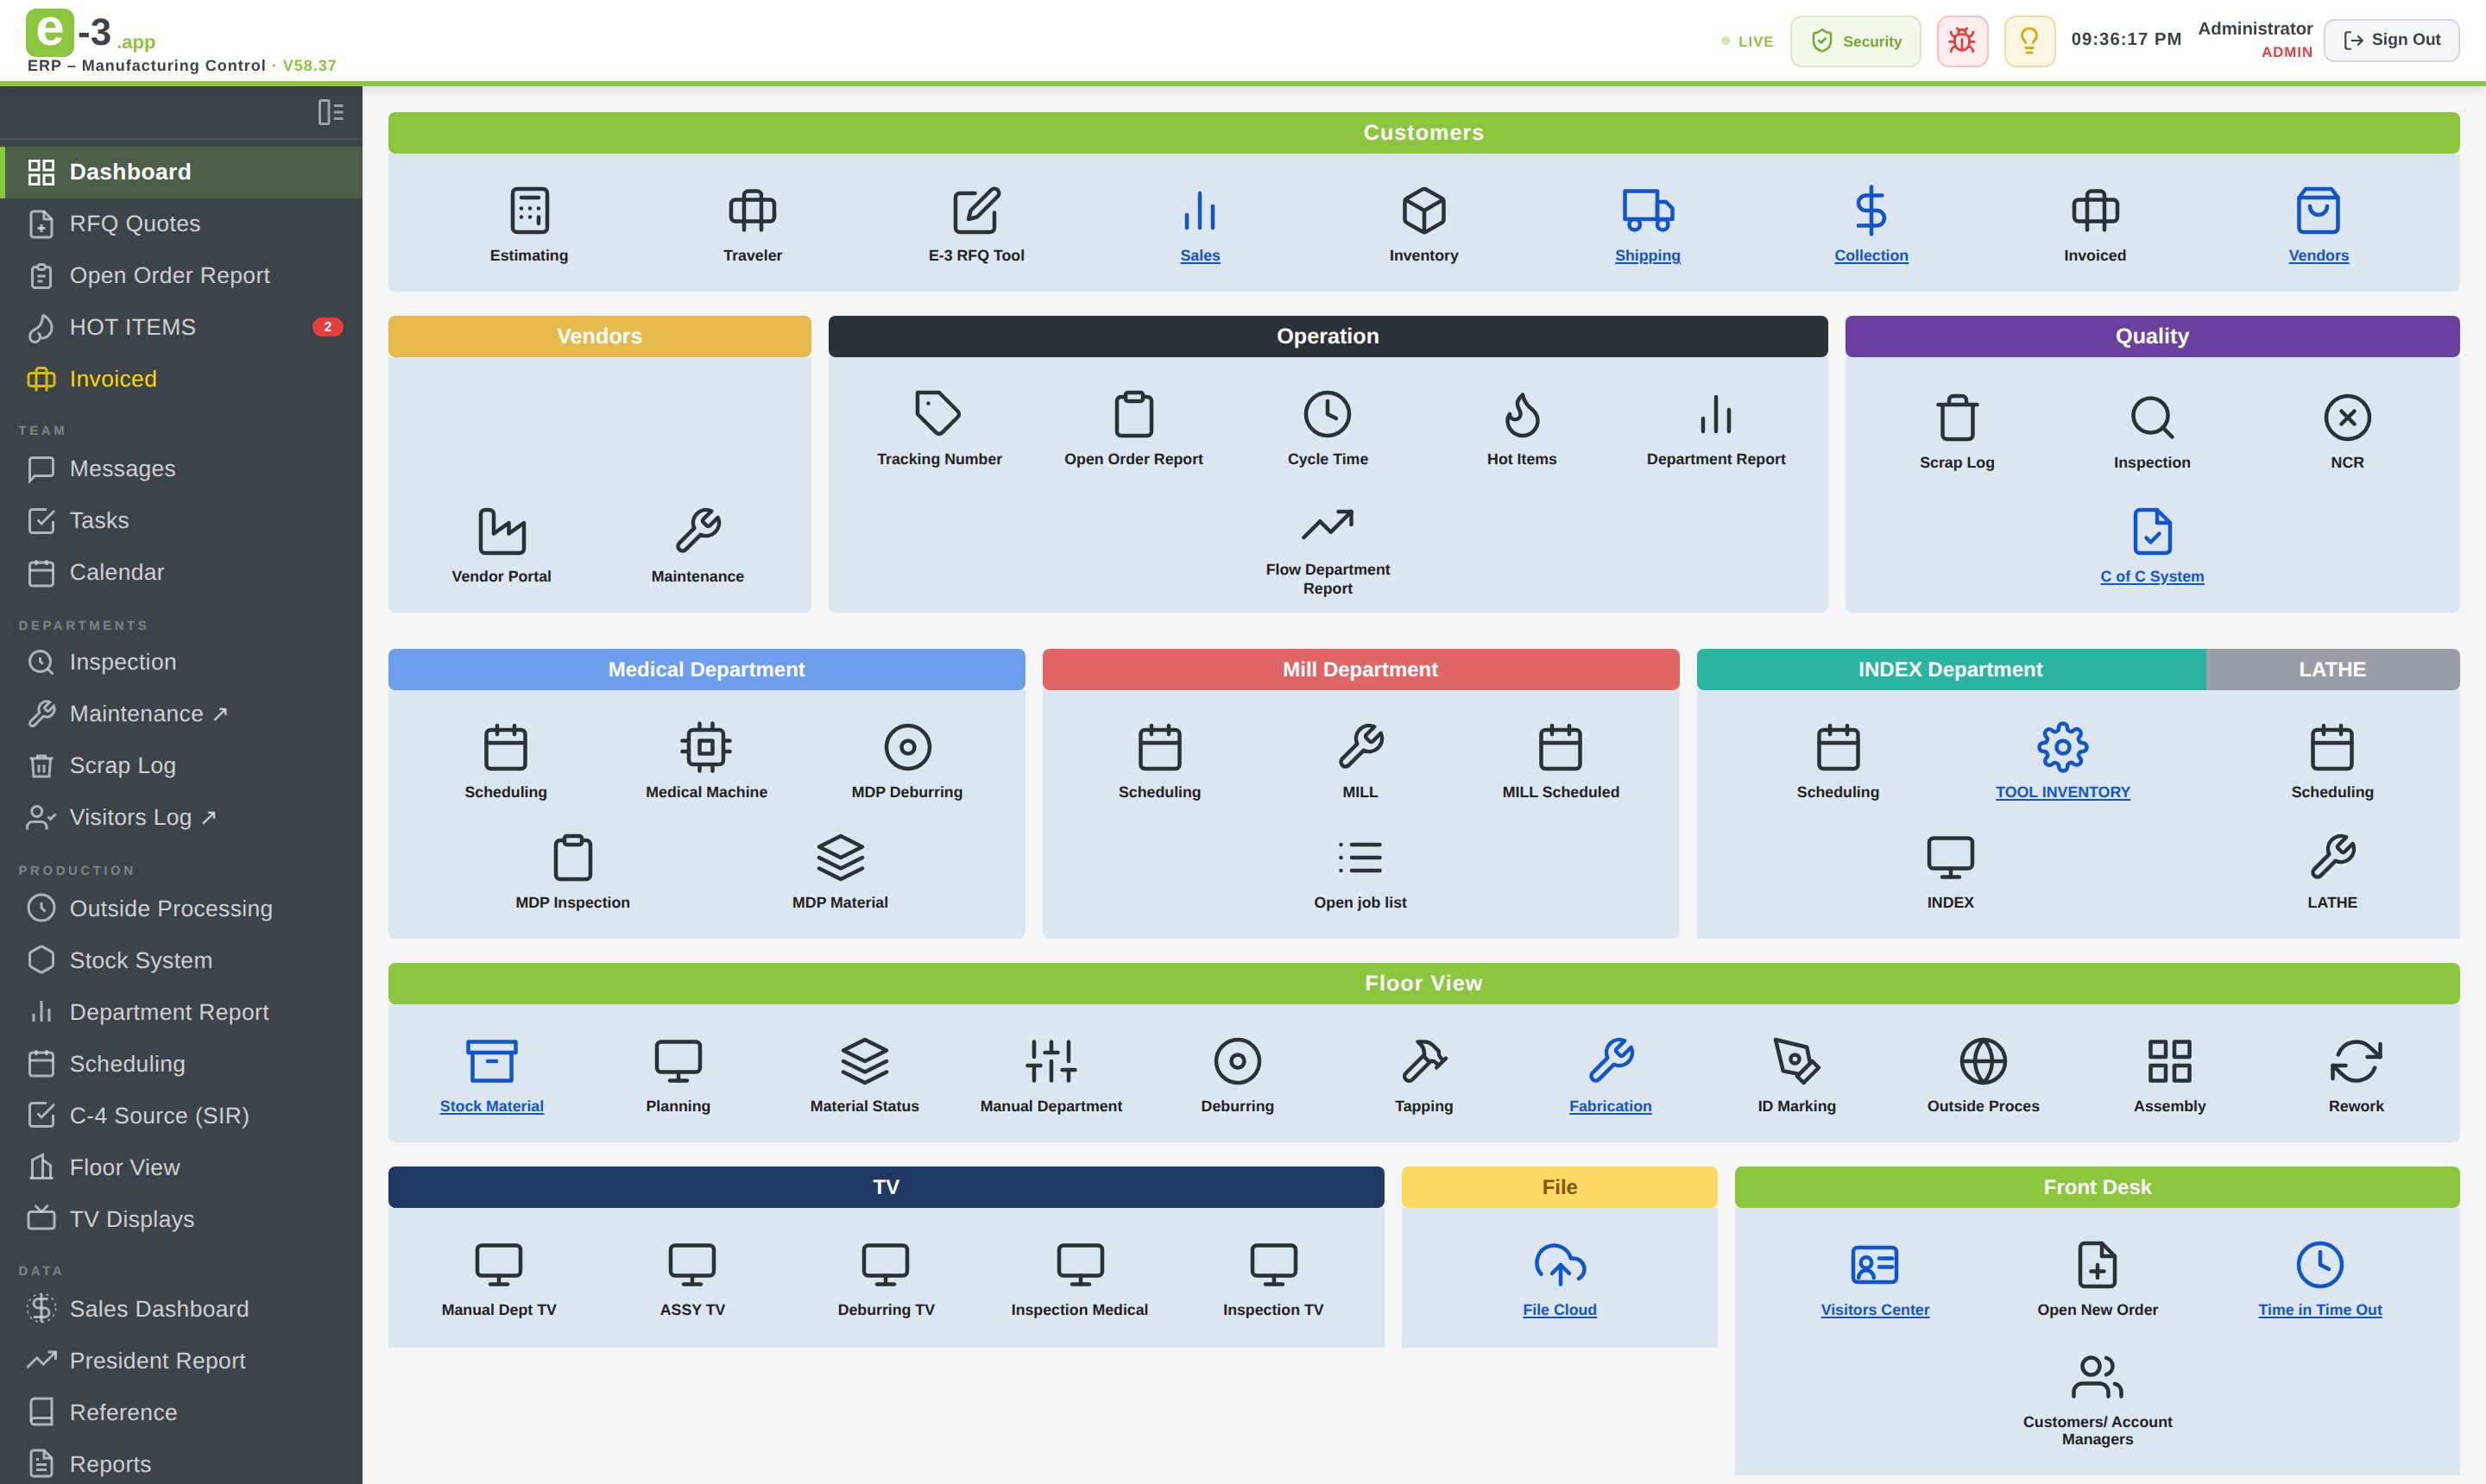
Task: Open Hot Items flame icon in Operation
Action: click(x=1522, y=414)
